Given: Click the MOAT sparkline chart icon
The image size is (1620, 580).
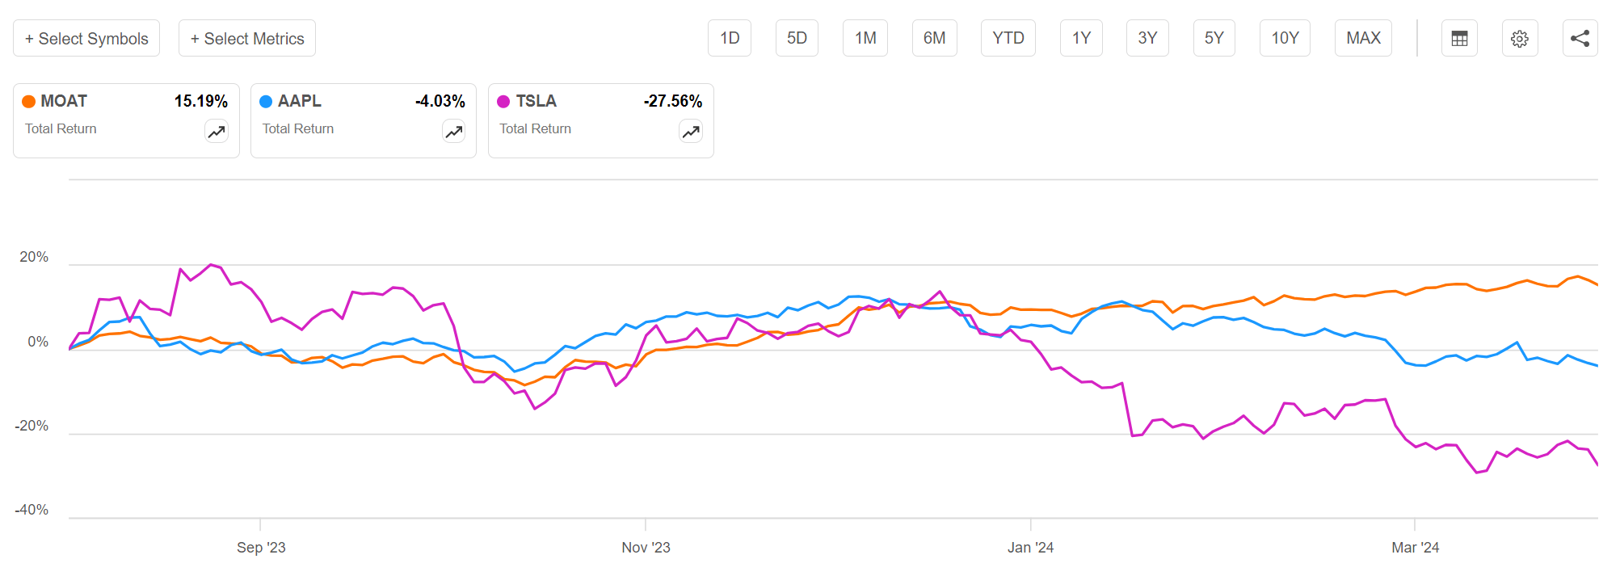Looking at the screenshot, I should click(216, 131).
